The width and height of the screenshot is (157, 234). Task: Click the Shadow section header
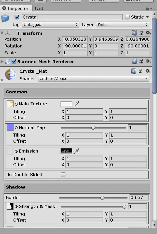[x=77, y=187]
